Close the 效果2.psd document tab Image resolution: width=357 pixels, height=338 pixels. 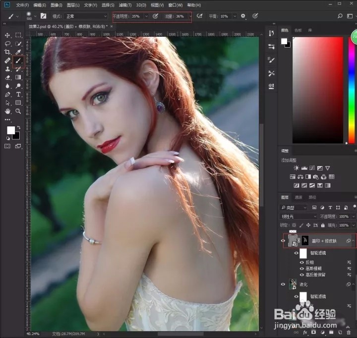coord(112,26)
